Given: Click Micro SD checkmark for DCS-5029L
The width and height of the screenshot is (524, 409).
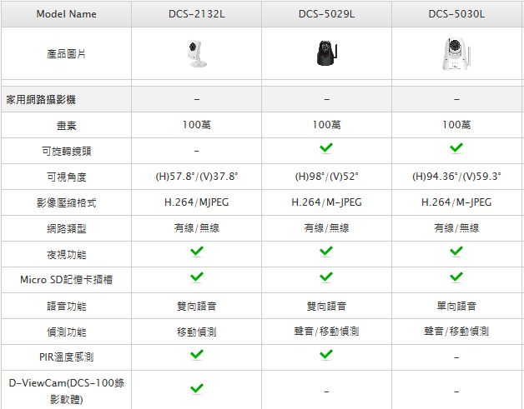Looking at the screenshot, I should pyautogui.click(x=326, y=277).
